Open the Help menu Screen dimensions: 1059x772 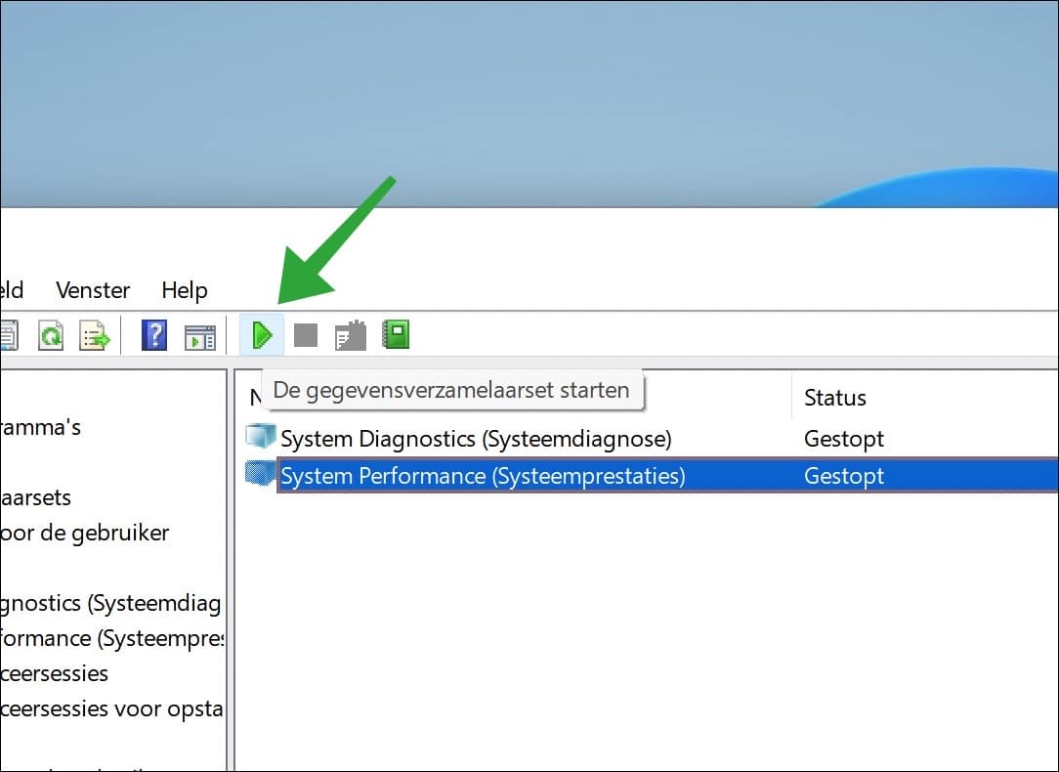click(x=184, y=290)
